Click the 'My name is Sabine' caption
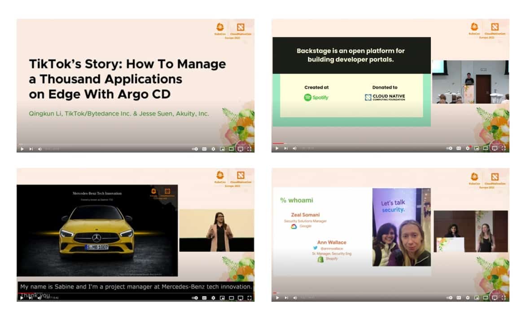The height and width of the screenshot is (318, 526). tap(136, 287)
